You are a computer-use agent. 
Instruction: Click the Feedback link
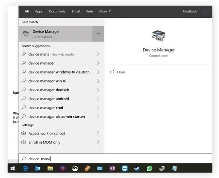coord(190,11)
